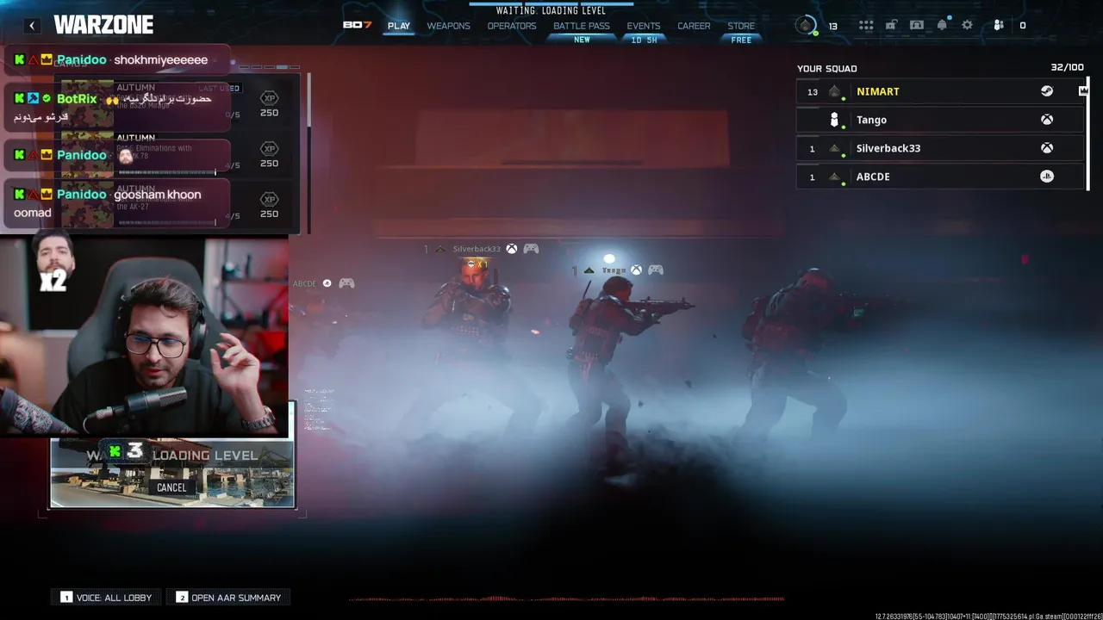Click the key 2 icon next to OPEN AAR
Image resolution: width=1103 pixels, height=620 pixels.
pyautogui.click(x=182, y=597)
